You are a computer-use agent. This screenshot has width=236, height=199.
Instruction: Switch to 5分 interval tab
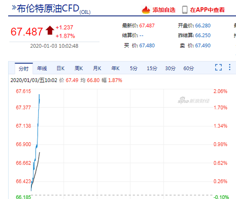point(133,68)
